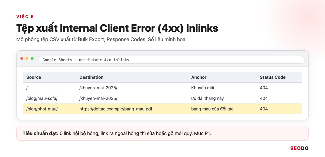Select the Destination column header
325x157 pixels.
click(x=91, y=77)
